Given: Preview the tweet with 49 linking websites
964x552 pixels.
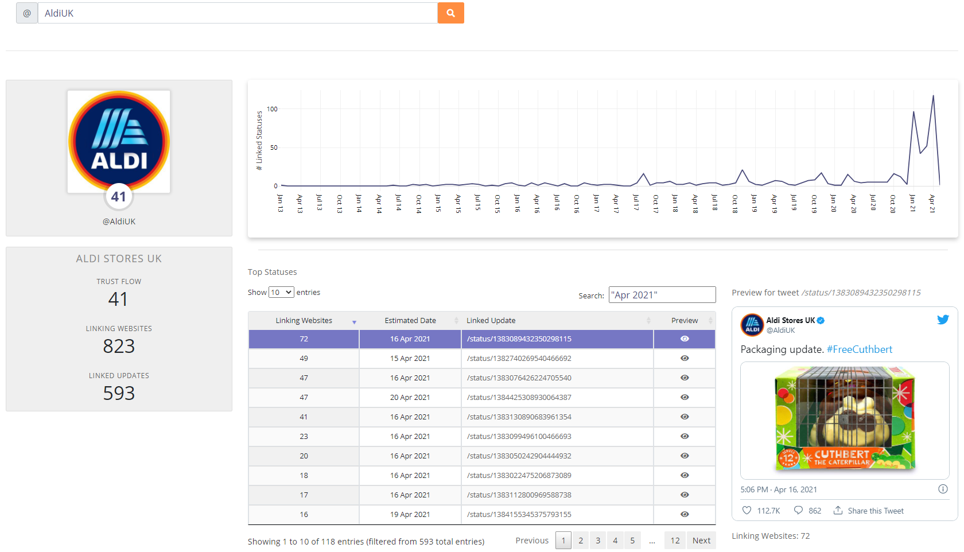Looking at the screenshot, I should [685, 358].
